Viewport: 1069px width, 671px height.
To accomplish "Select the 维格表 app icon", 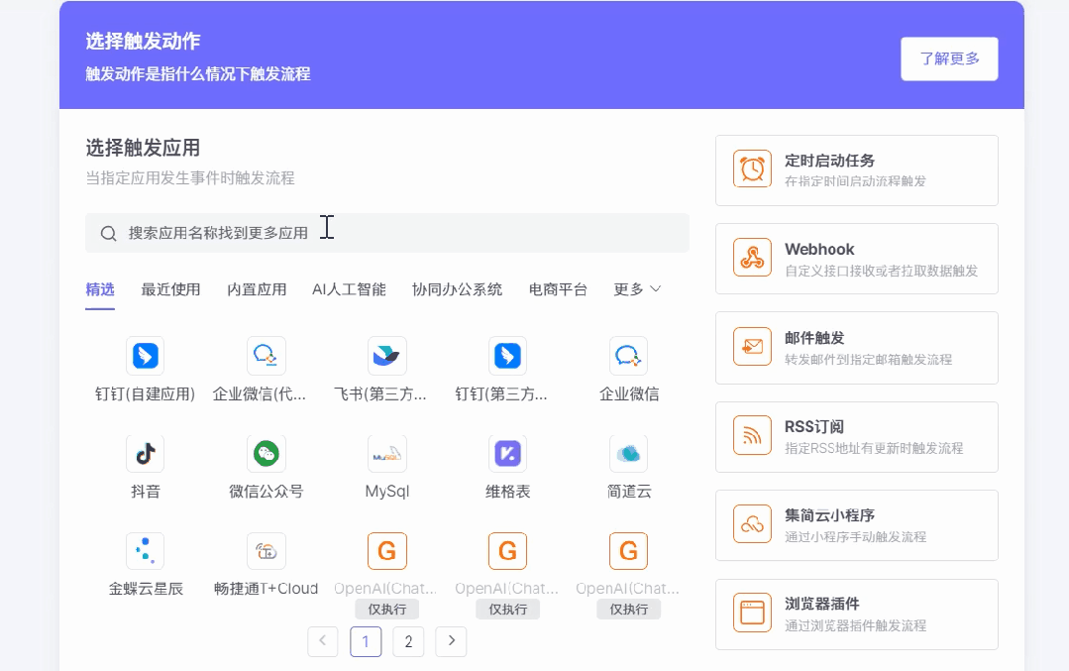I will [507, 454].
